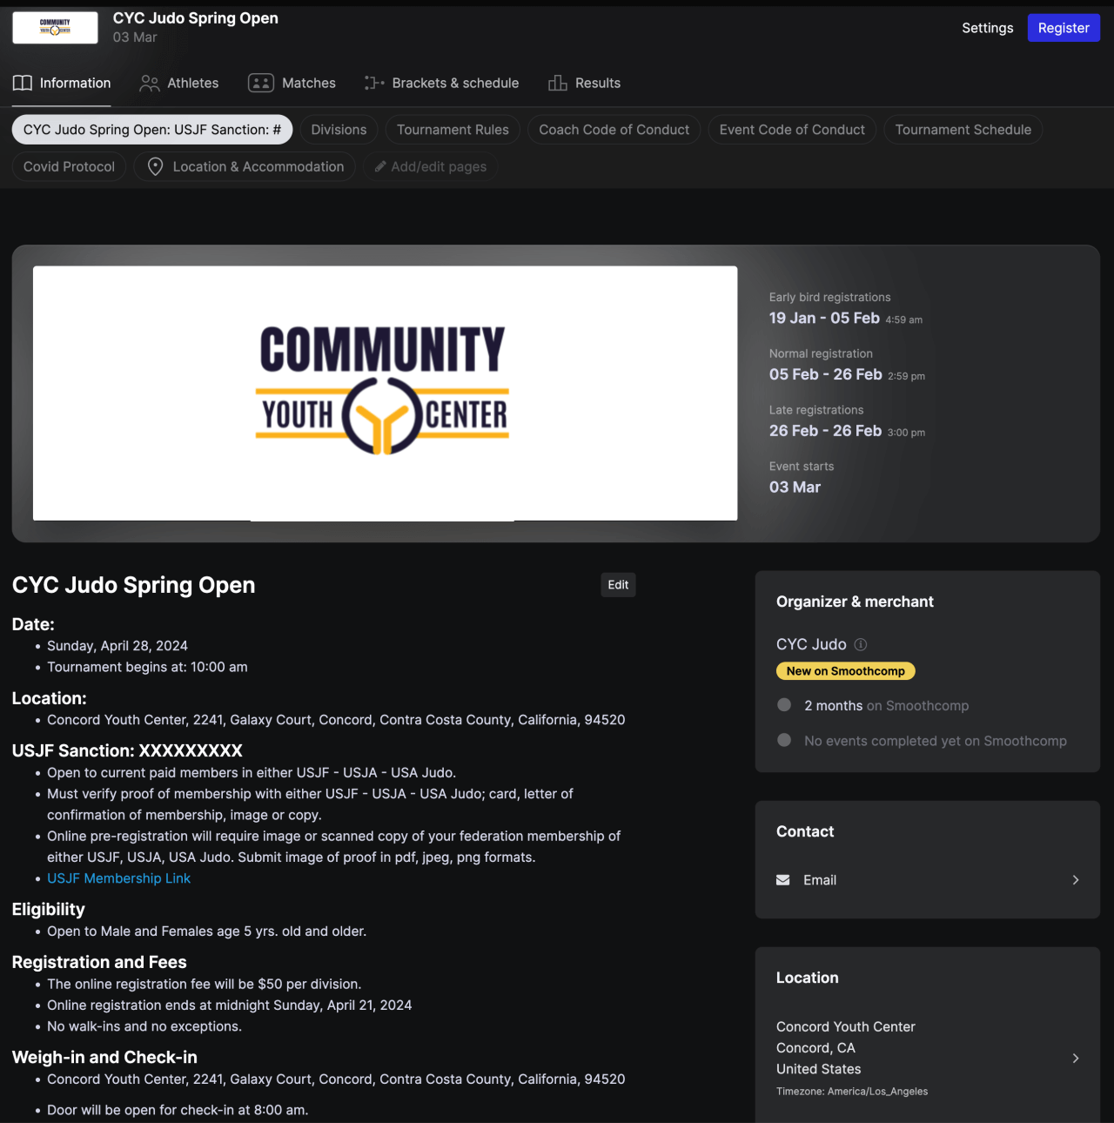
Task: Click the bracket icon for Brackets & schedule
Action: click(374, 84)
